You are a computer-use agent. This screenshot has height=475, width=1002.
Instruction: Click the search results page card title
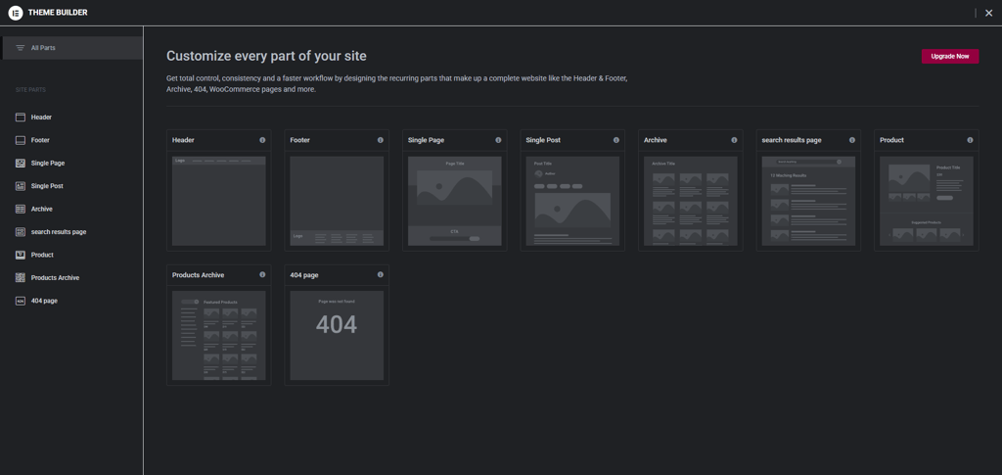792,140
